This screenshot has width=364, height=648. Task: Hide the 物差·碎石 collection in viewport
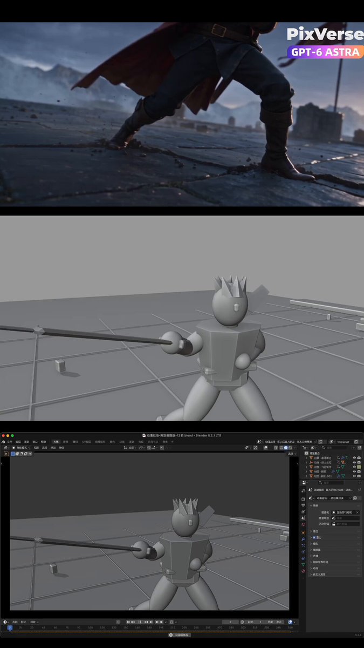pyautogui.click(x=355, y=471)
